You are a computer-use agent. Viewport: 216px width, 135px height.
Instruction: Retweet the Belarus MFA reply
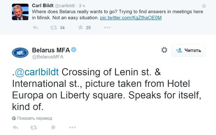pyautogui.click(x=33, y=128)
